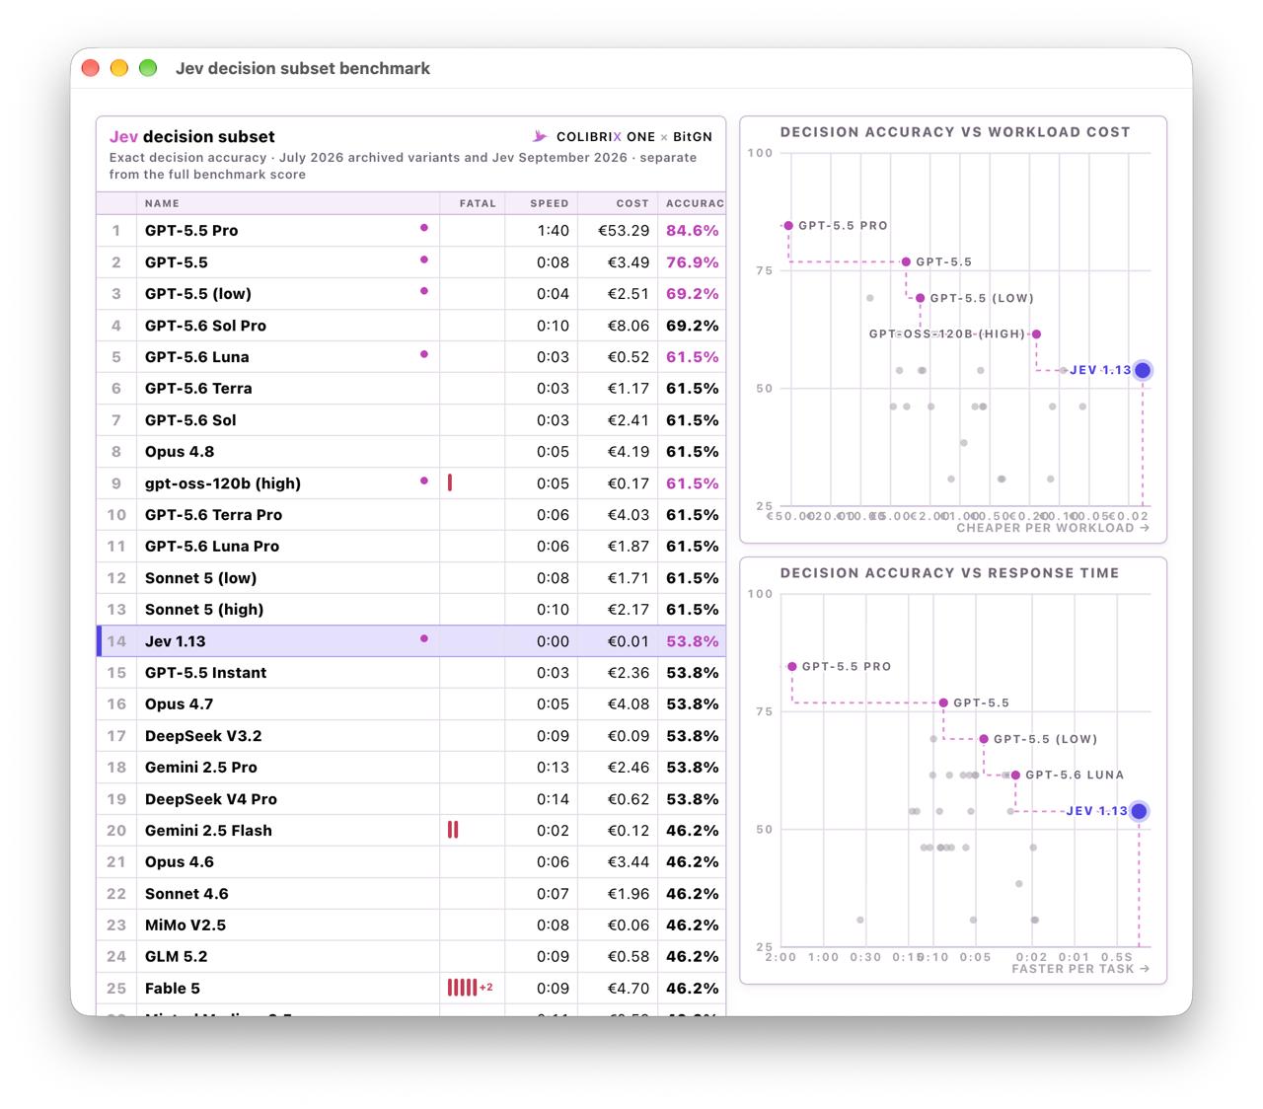This screenshot has width=1263, height=1109.
Task: Click the purple dot in the GPT-5.5 (low) row
Action: click(x=424, y=291)
